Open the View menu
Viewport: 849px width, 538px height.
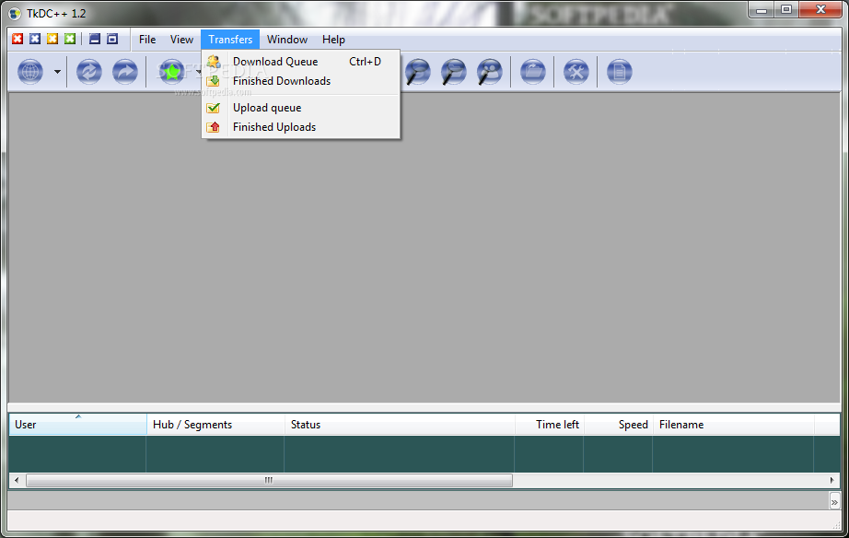pos(181,40)
